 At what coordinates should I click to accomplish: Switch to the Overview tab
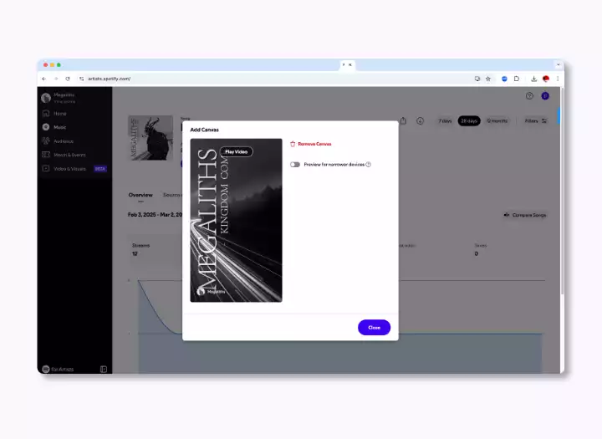[x=140, y=195]
